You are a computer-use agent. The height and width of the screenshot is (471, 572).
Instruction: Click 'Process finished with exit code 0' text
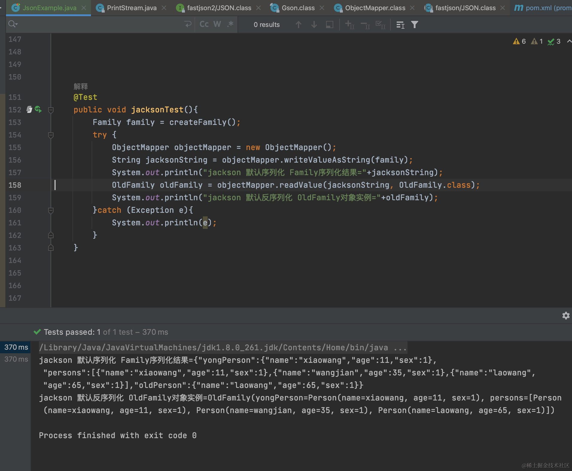click(118, 435)
